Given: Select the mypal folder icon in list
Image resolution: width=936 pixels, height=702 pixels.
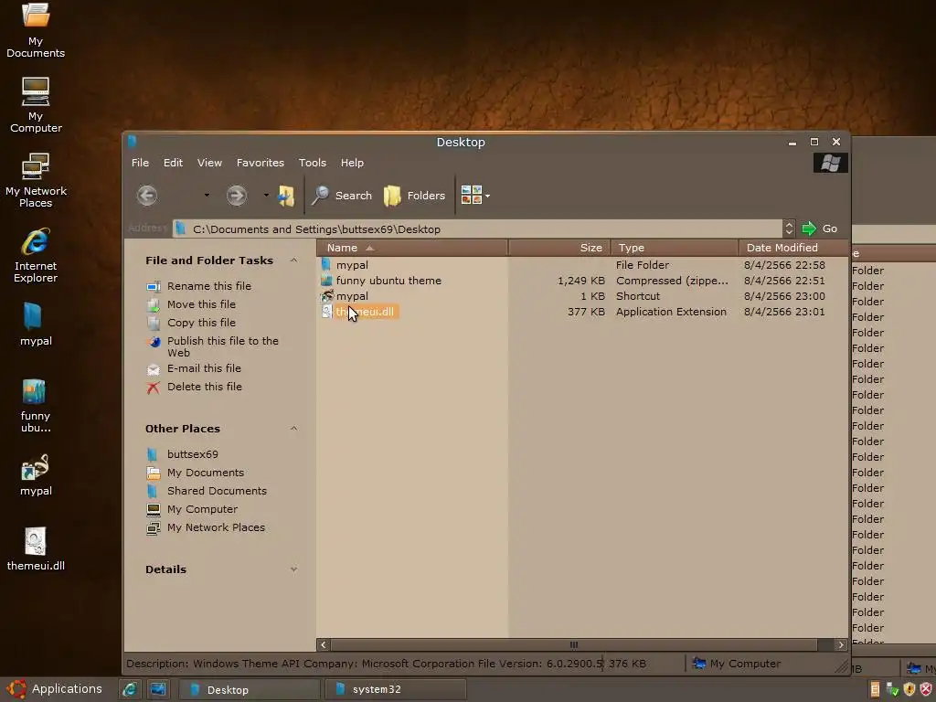Looking at the screenshot, I should pyautogui.click(x=326, y=264).
